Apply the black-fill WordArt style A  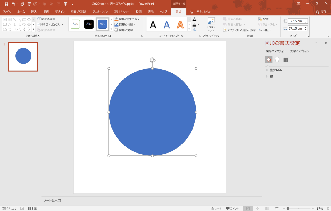point(153,25)
